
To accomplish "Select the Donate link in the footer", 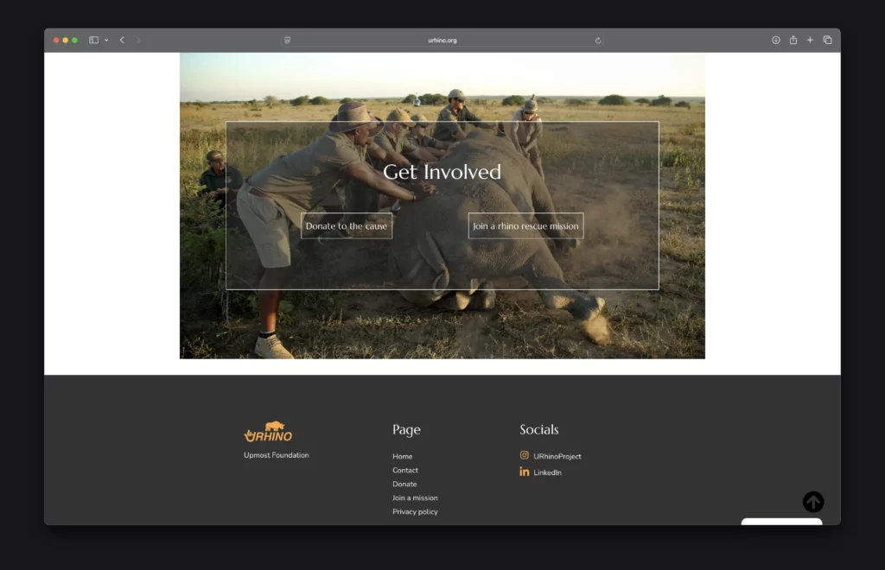I will tap(404, 484).
